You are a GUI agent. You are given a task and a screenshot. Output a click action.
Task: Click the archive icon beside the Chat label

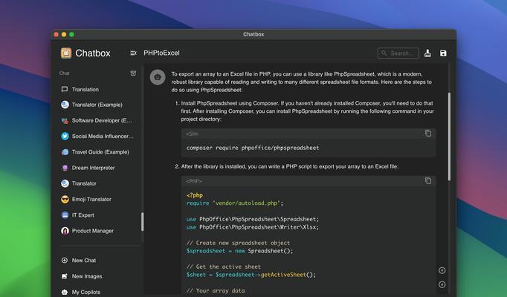pyautogui.click(x=133, y=74)
